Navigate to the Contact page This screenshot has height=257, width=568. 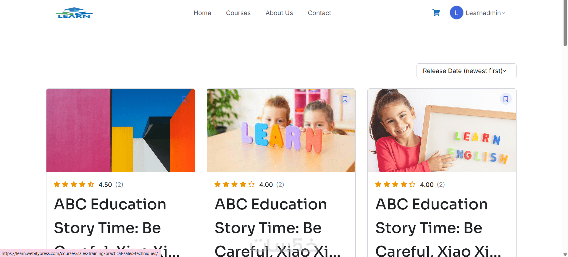point(319,13)
